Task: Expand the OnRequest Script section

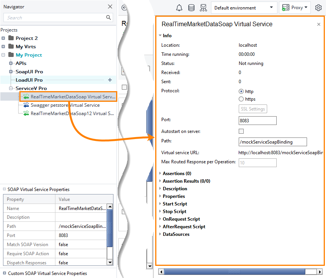Action: 160,219
